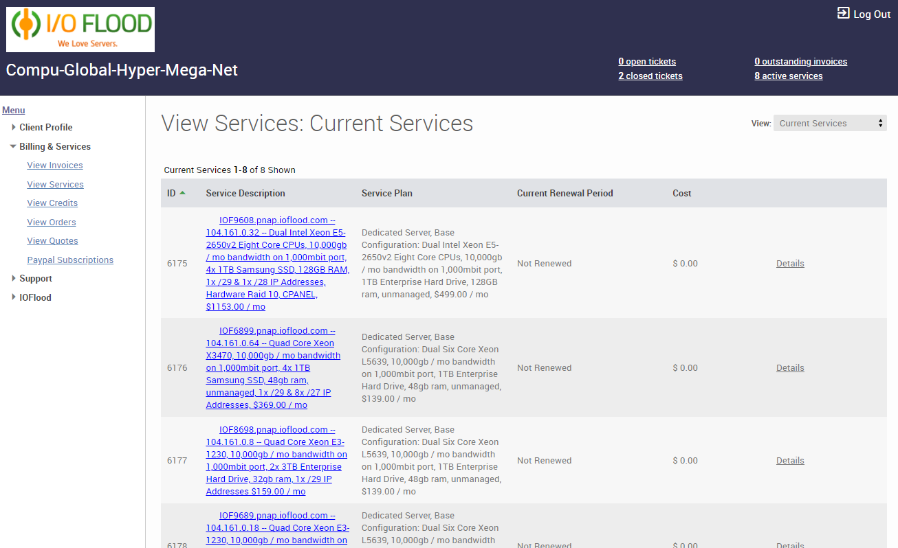Check the 0 outstanding invoices link
The width and height of the screenshot is (898, 548).
click(x=800, y=61)
